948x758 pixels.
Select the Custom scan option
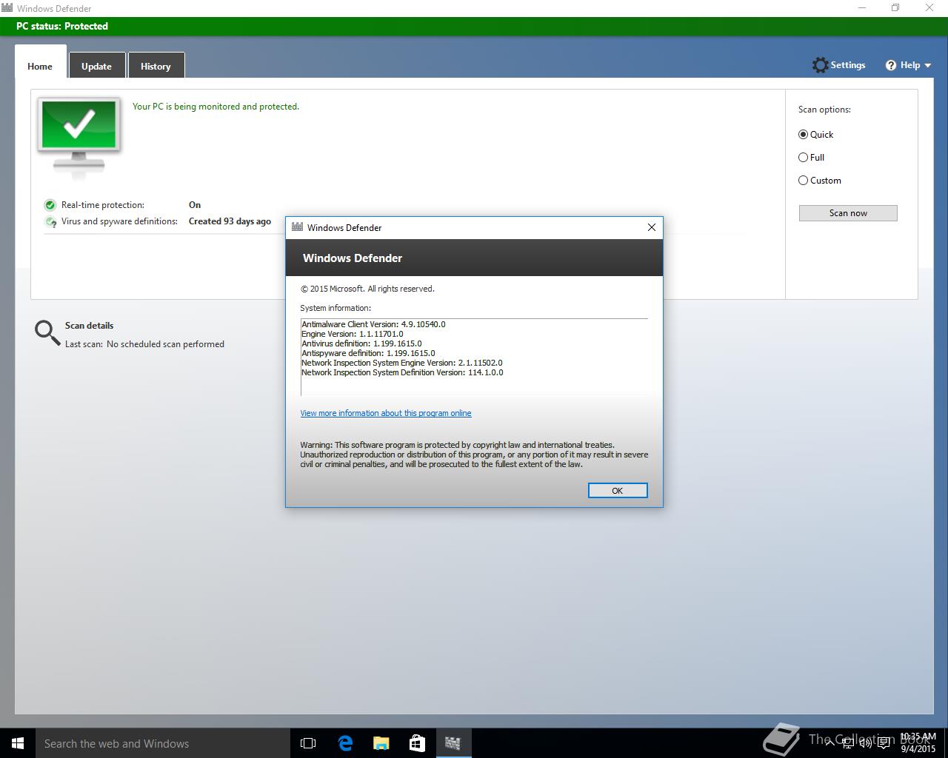(x=804, y=181)
